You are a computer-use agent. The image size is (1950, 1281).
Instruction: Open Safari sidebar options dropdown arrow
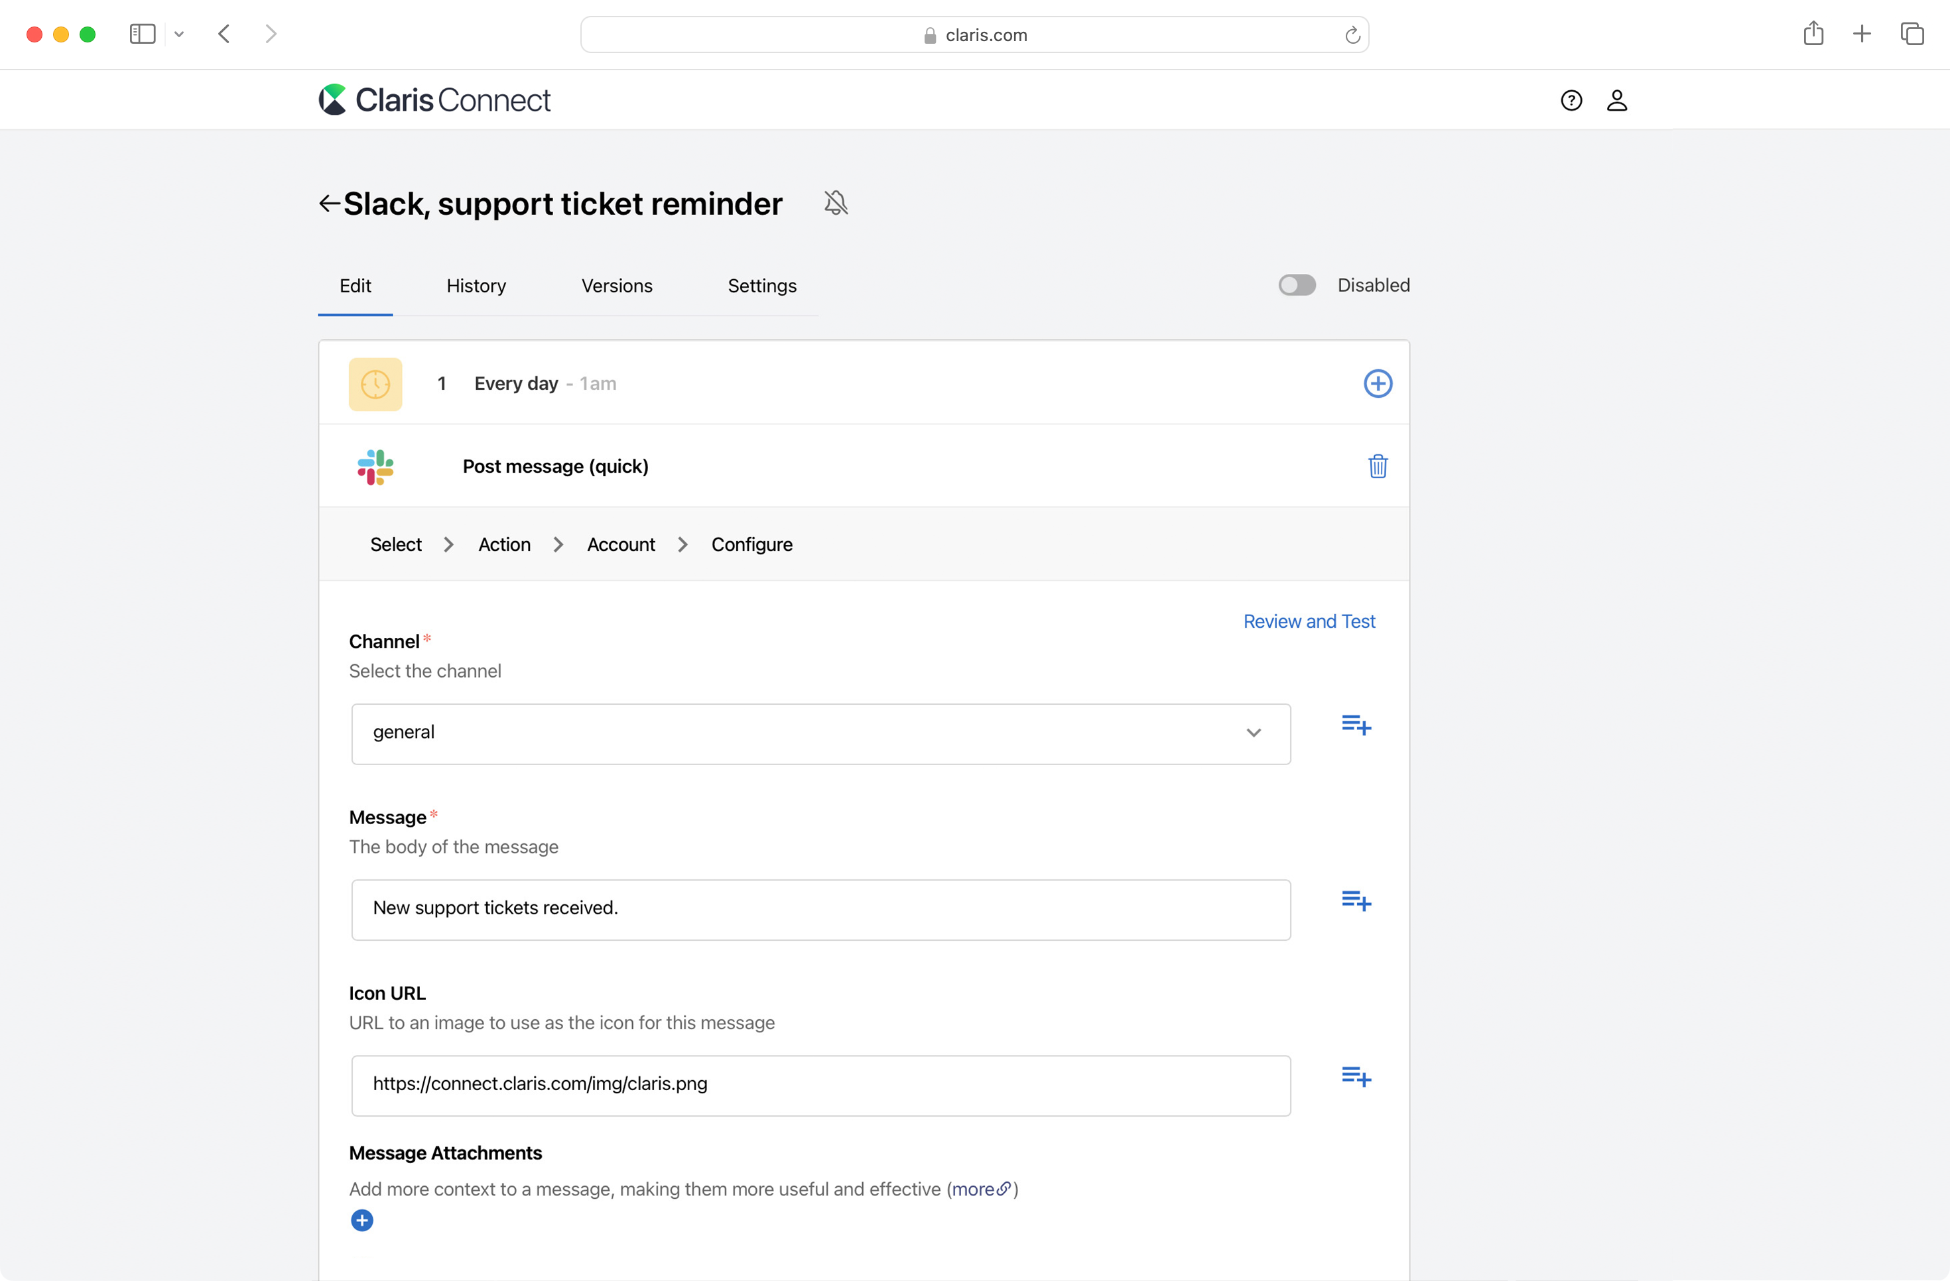[x=178, y=34]
